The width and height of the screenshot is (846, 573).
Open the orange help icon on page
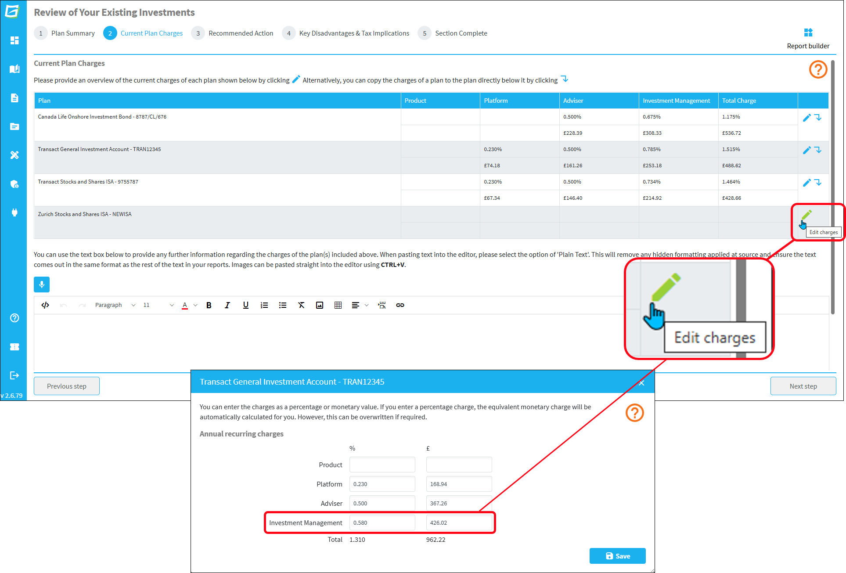coord(818,69)
